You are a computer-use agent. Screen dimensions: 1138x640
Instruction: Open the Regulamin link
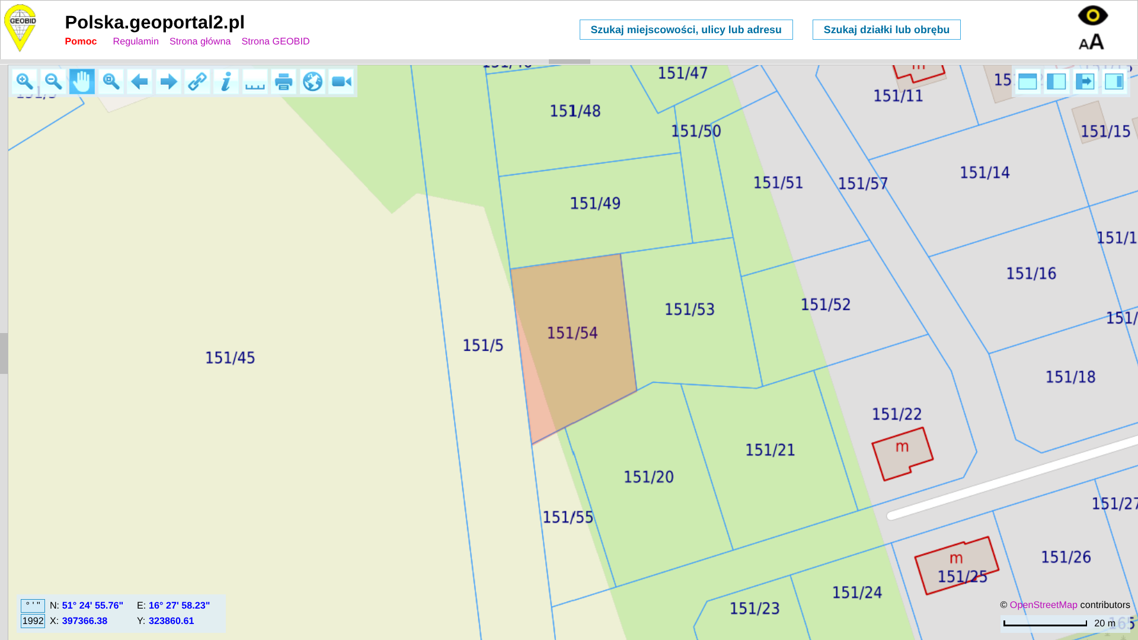136,41
